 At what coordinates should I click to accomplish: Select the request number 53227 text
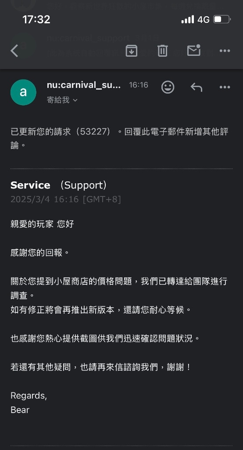pos(94,132)
